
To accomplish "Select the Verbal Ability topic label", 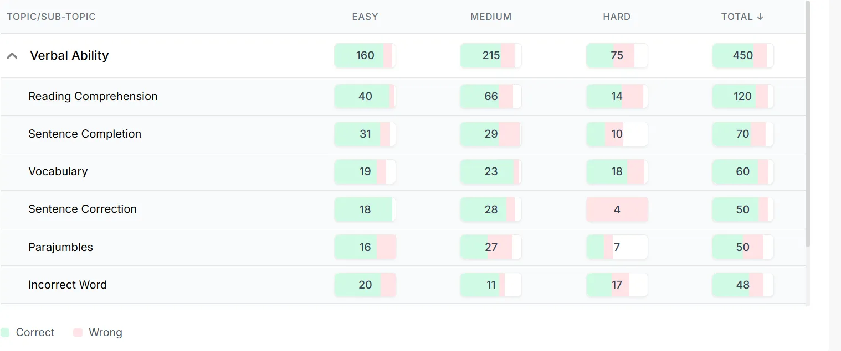I will click(69, 56).
